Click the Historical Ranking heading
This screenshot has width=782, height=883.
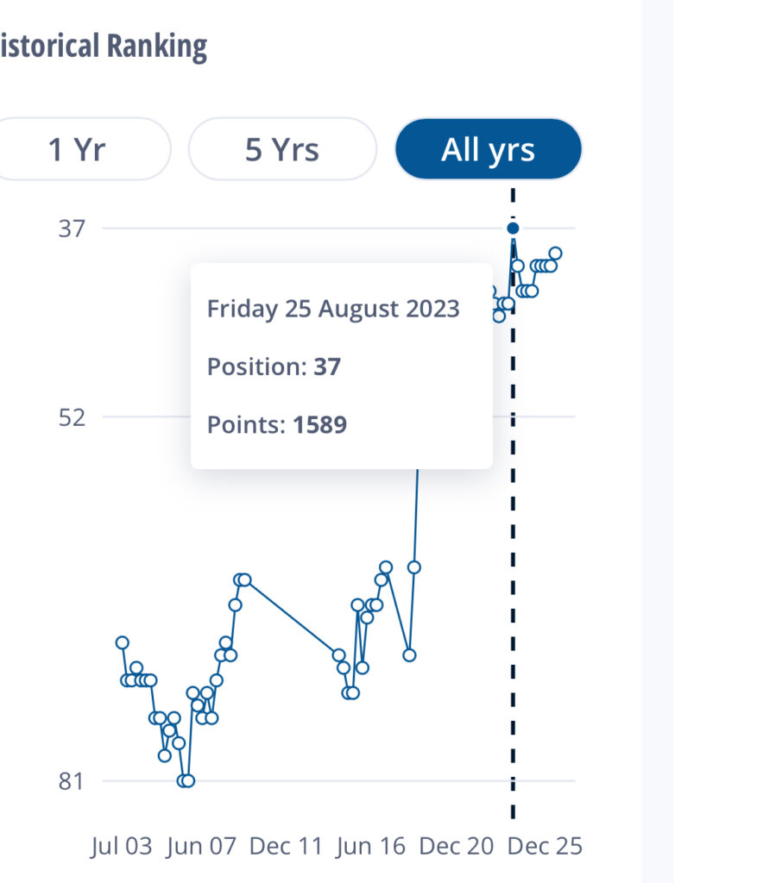click(x=102, y=47)
